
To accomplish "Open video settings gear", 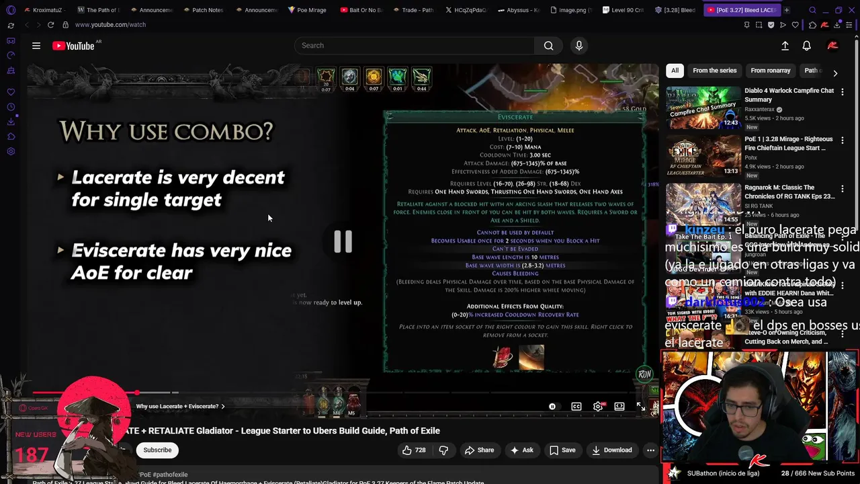I will pyautogui.click(x=598, y=407).
